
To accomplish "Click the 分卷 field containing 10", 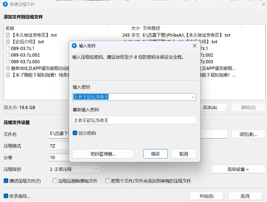I will point(59,157).
